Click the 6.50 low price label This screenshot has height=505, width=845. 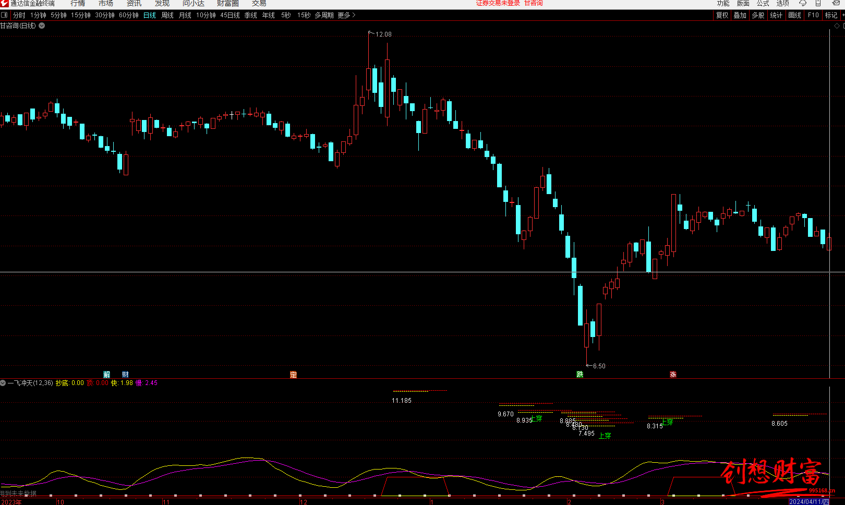599,366
